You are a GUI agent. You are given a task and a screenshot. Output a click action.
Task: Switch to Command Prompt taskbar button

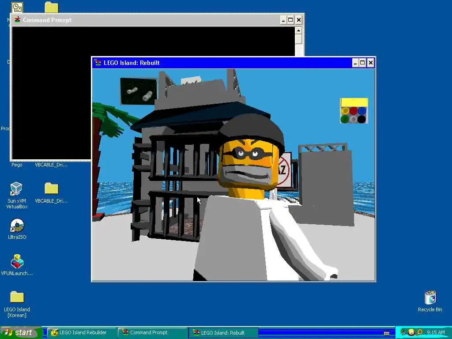click(152, 333)
